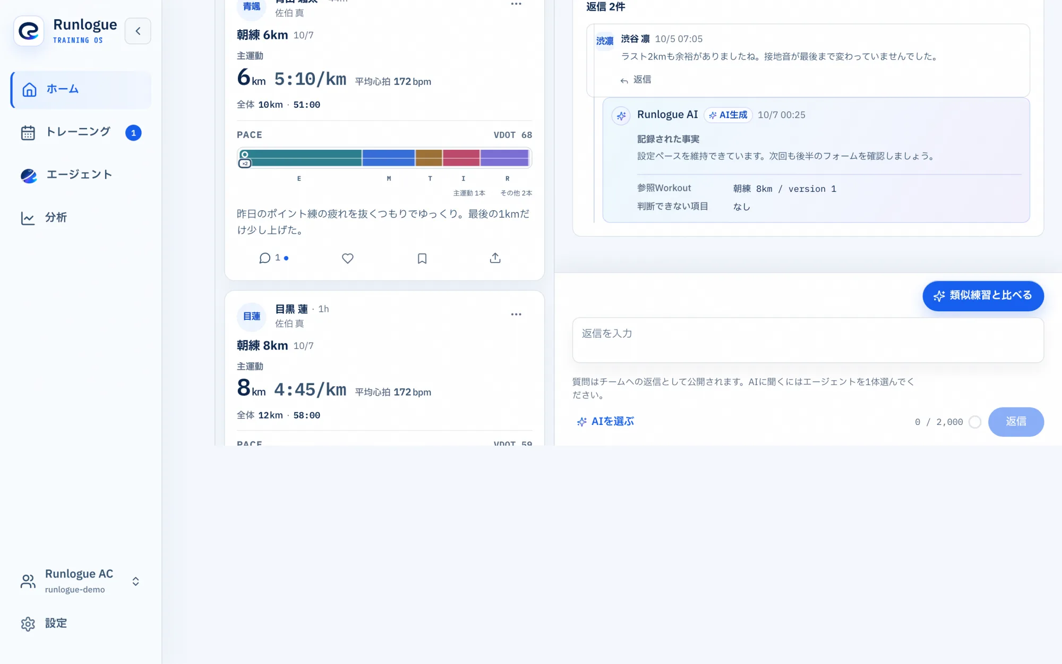Screen dimensions: 1062x664
Task: Click the x2 marker on the pace bar
Action: [245, 164]
